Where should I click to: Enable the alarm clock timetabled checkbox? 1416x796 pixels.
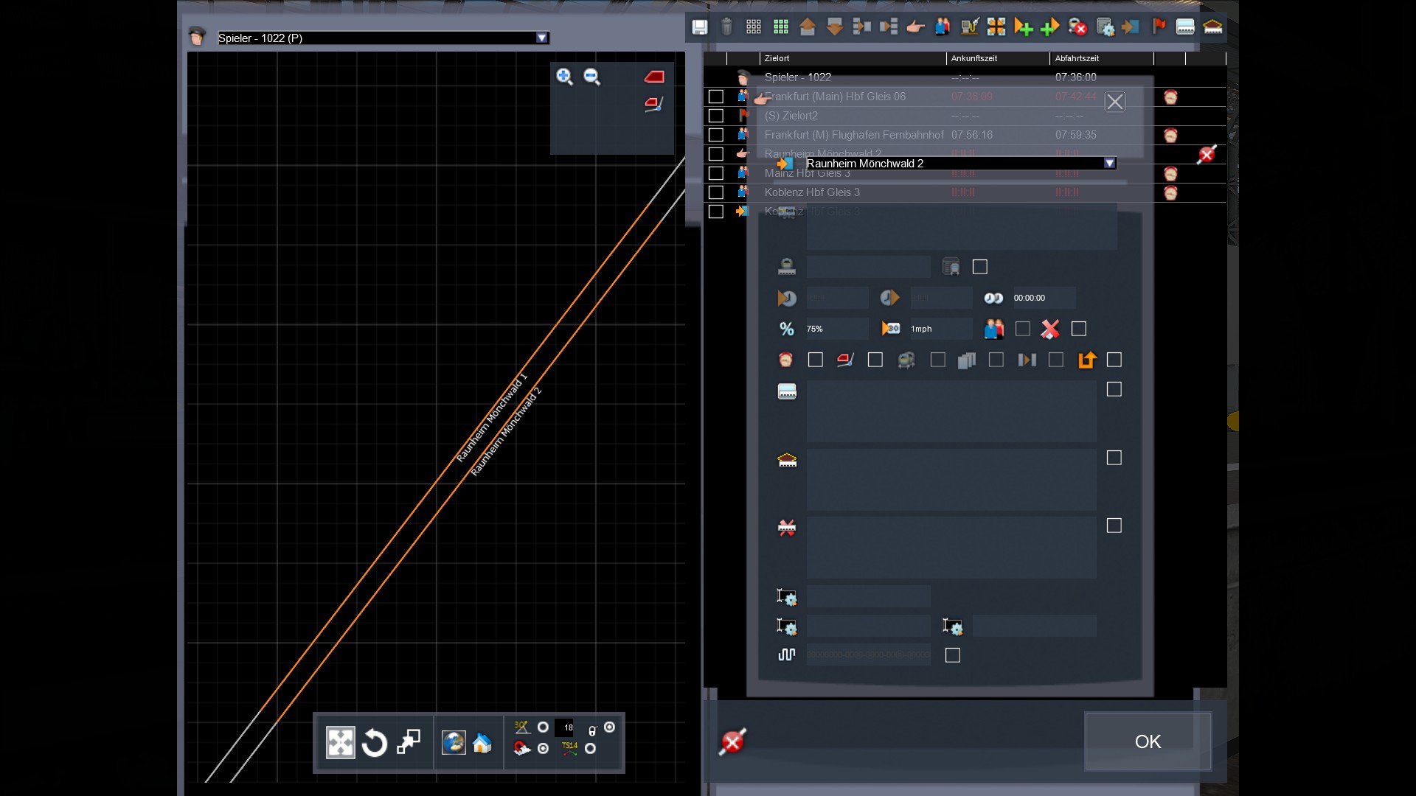tap(815, 360)
